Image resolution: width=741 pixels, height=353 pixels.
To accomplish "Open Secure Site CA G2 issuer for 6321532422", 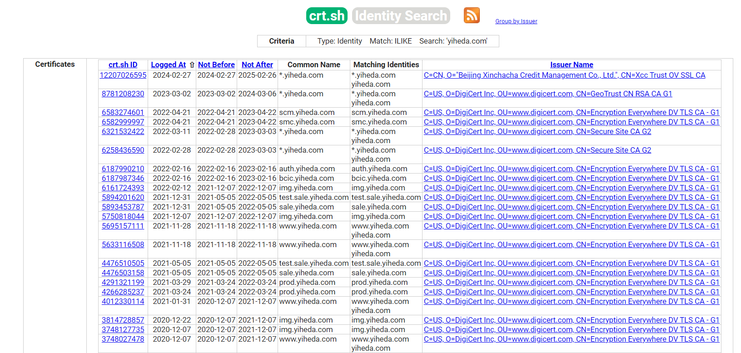I will (x=537, y=132).
